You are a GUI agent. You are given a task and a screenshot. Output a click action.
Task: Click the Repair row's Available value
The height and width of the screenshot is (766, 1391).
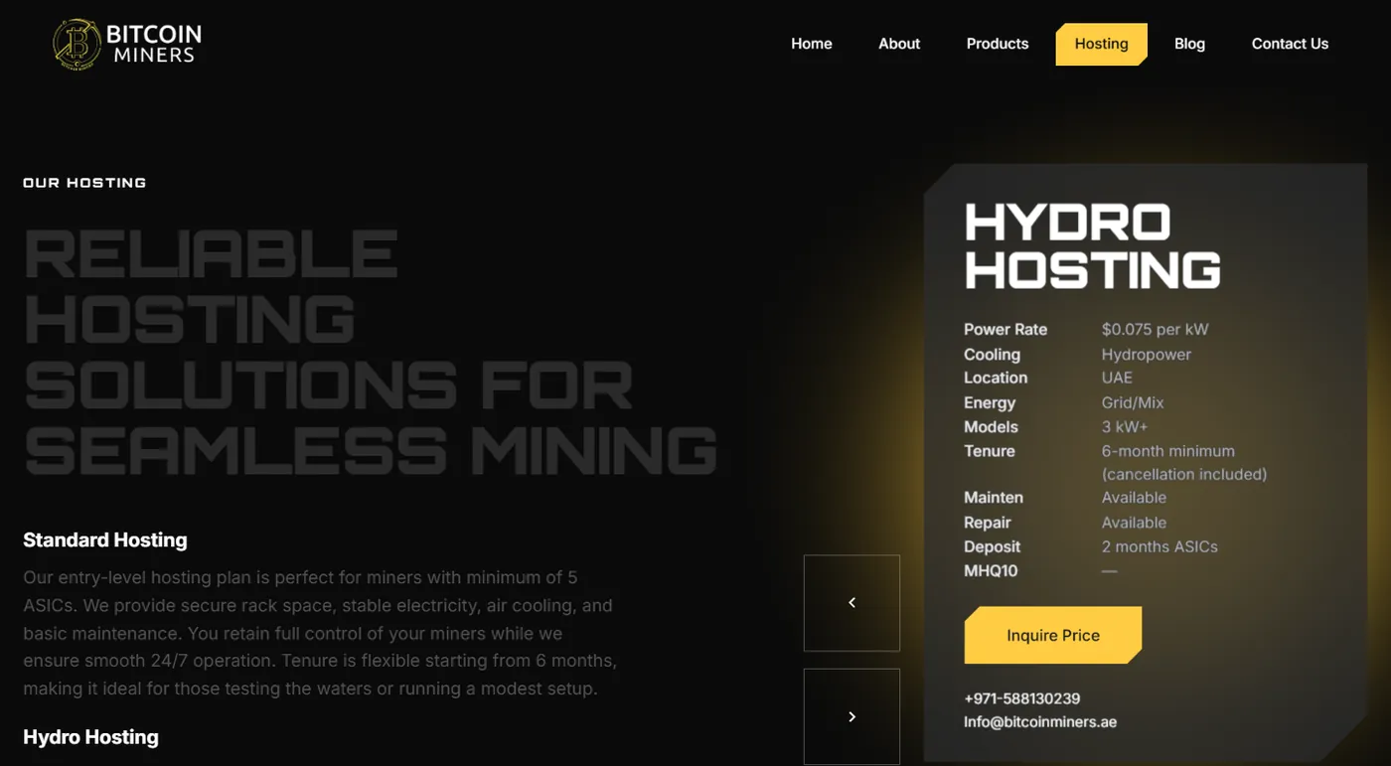(1134, 523)
